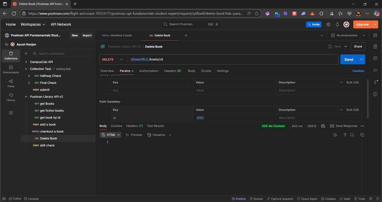Click the Search Postman box
Image resolution: width=382 pixels, height=202 pixels.
[191, 24]
